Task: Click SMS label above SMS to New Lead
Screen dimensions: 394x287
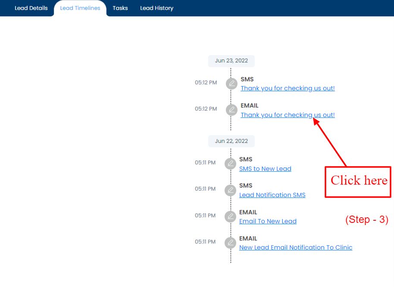Action: click(246, 159)
